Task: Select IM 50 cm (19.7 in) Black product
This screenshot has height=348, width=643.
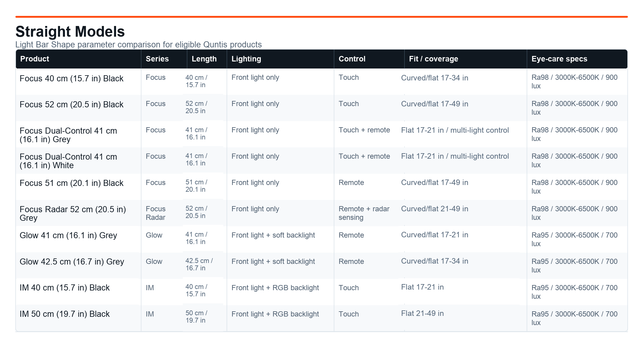Action: [65, 314]
